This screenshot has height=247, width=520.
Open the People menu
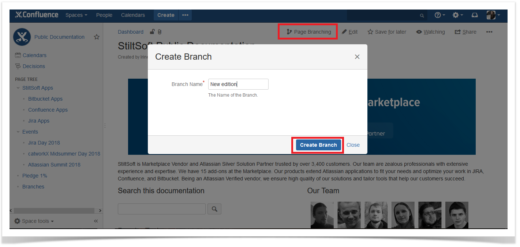(x=104, y=15)
